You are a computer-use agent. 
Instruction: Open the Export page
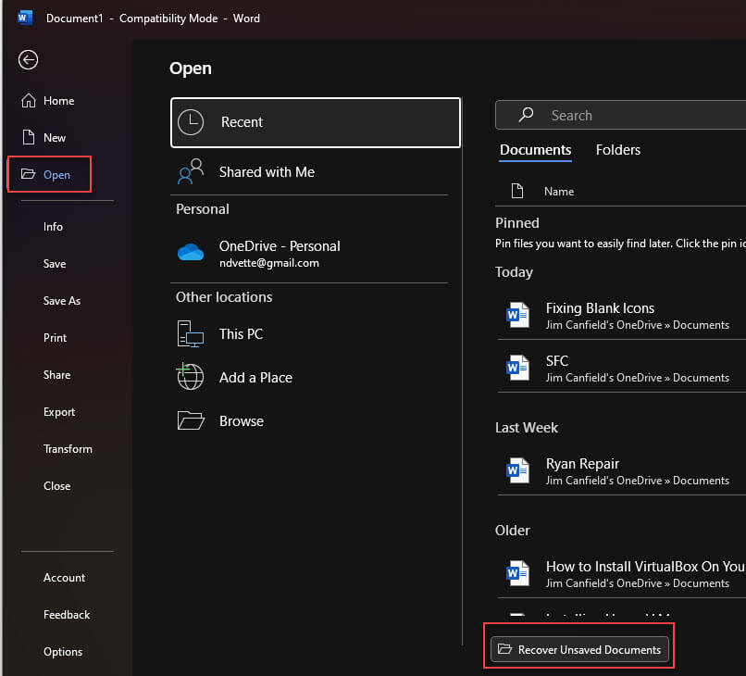coord(59,412)
